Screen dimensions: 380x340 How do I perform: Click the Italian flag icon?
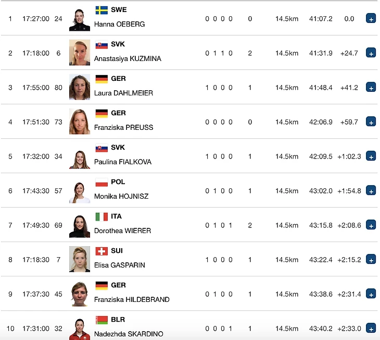coord(102,216)
